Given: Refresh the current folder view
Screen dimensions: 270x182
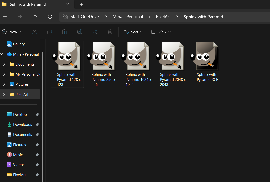Looking at the screenshot, I should [x=50, y=17].
